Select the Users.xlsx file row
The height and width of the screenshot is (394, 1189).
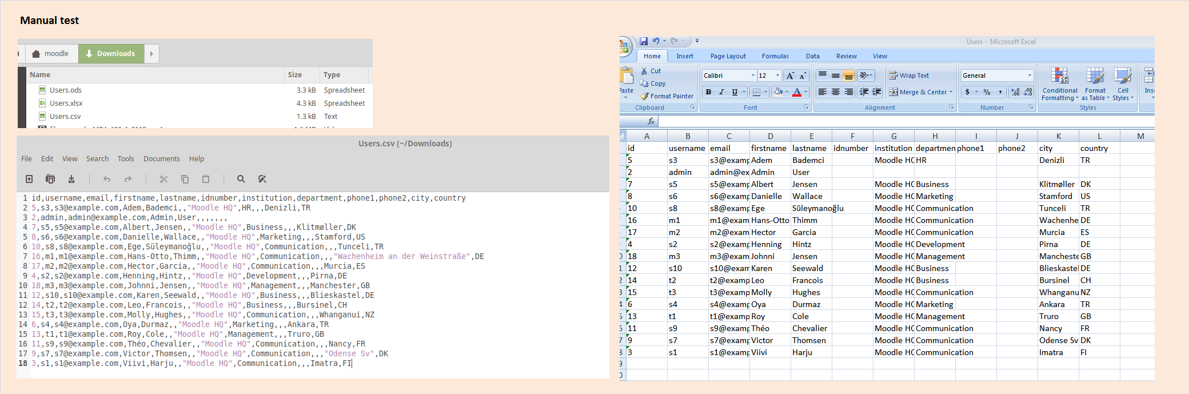pyautogui.click(x=199, y=103)
